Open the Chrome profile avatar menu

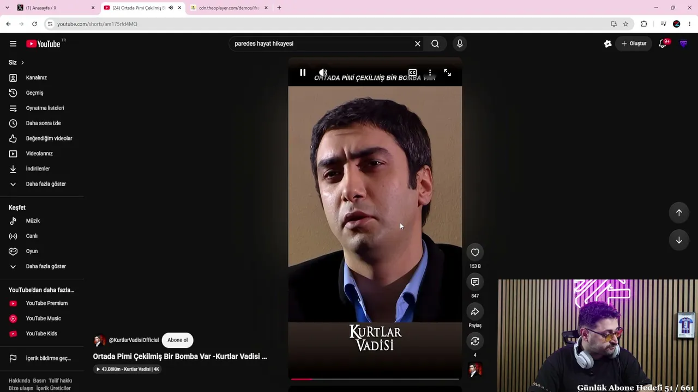coord(677,24)
